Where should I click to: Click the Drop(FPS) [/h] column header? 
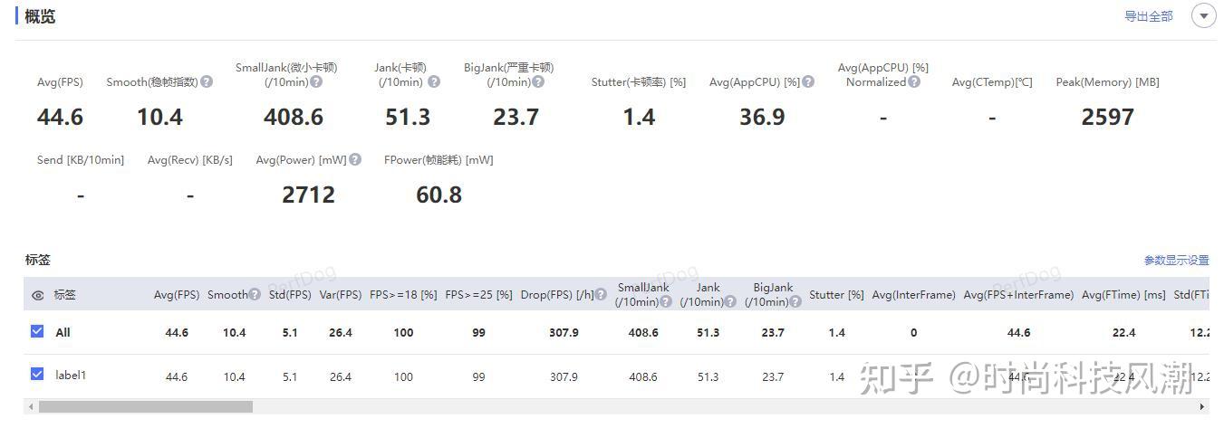[x=557, y=295]
